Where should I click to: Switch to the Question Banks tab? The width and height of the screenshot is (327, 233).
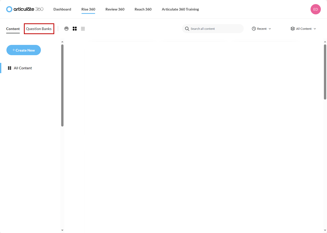(x=39, y=29)
